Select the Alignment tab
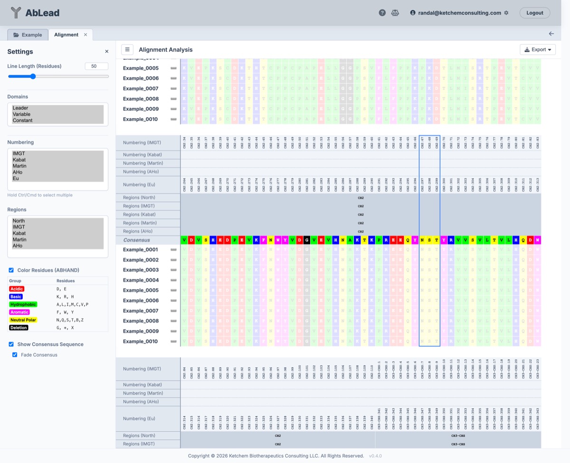570x463 pixels. point(66,35)
